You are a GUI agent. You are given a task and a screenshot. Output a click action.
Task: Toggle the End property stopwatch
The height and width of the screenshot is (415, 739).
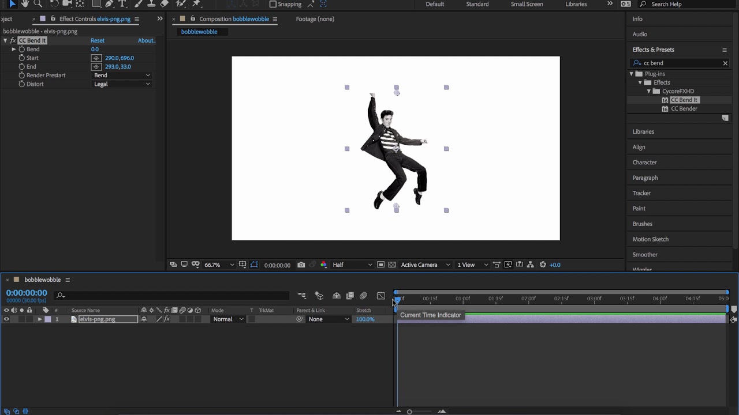pyautogui.click(x=22, y=67)
